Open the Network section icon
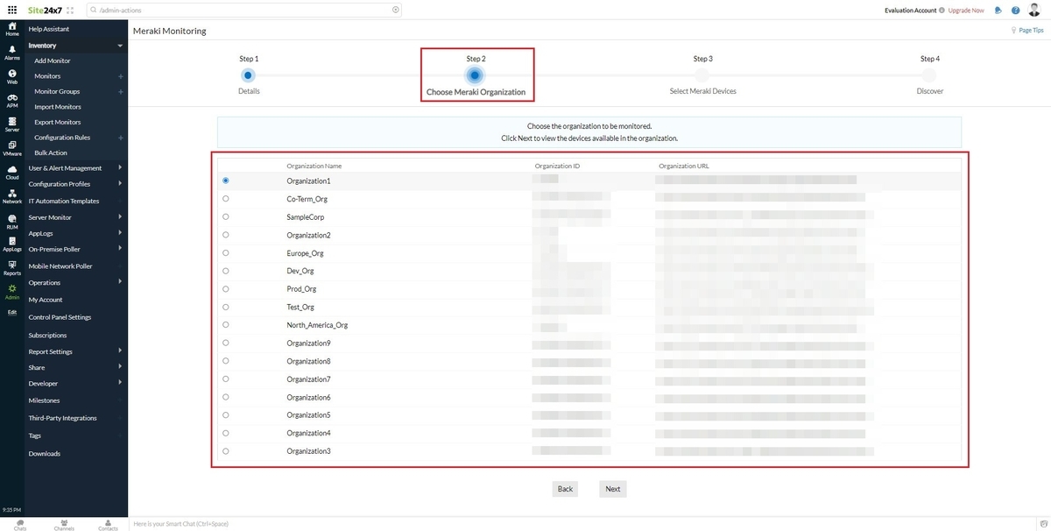The width and height of the screenshot is (1051, 531). coord(12,196)
